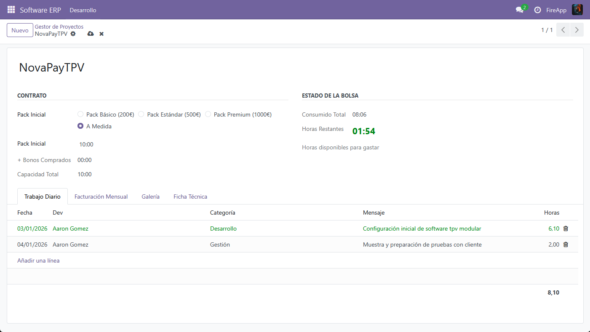The image size is (590, 332).
Task: Go to the next record arrow
Action: [x=577, y=30]
